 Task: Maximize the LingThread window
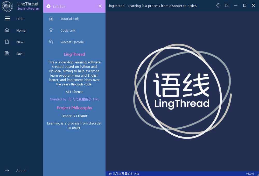(245, 5)
